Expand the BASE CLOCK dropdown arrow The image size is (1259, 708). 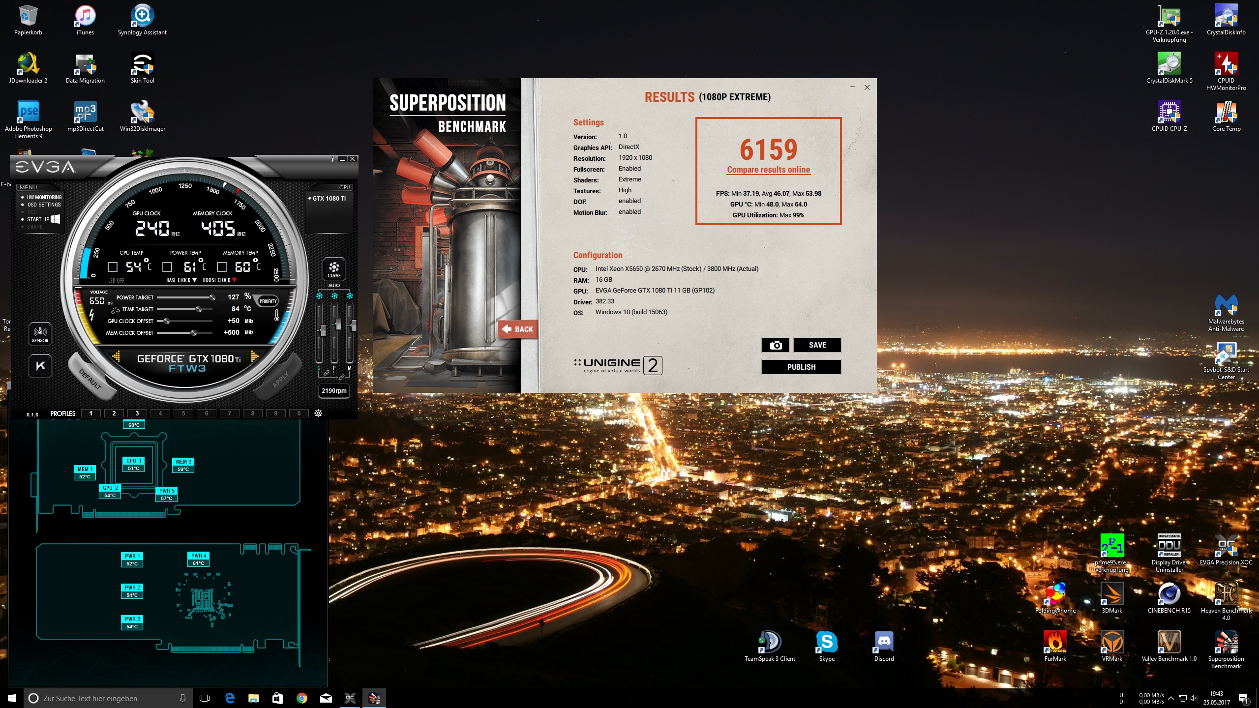(x=194, y=280)
